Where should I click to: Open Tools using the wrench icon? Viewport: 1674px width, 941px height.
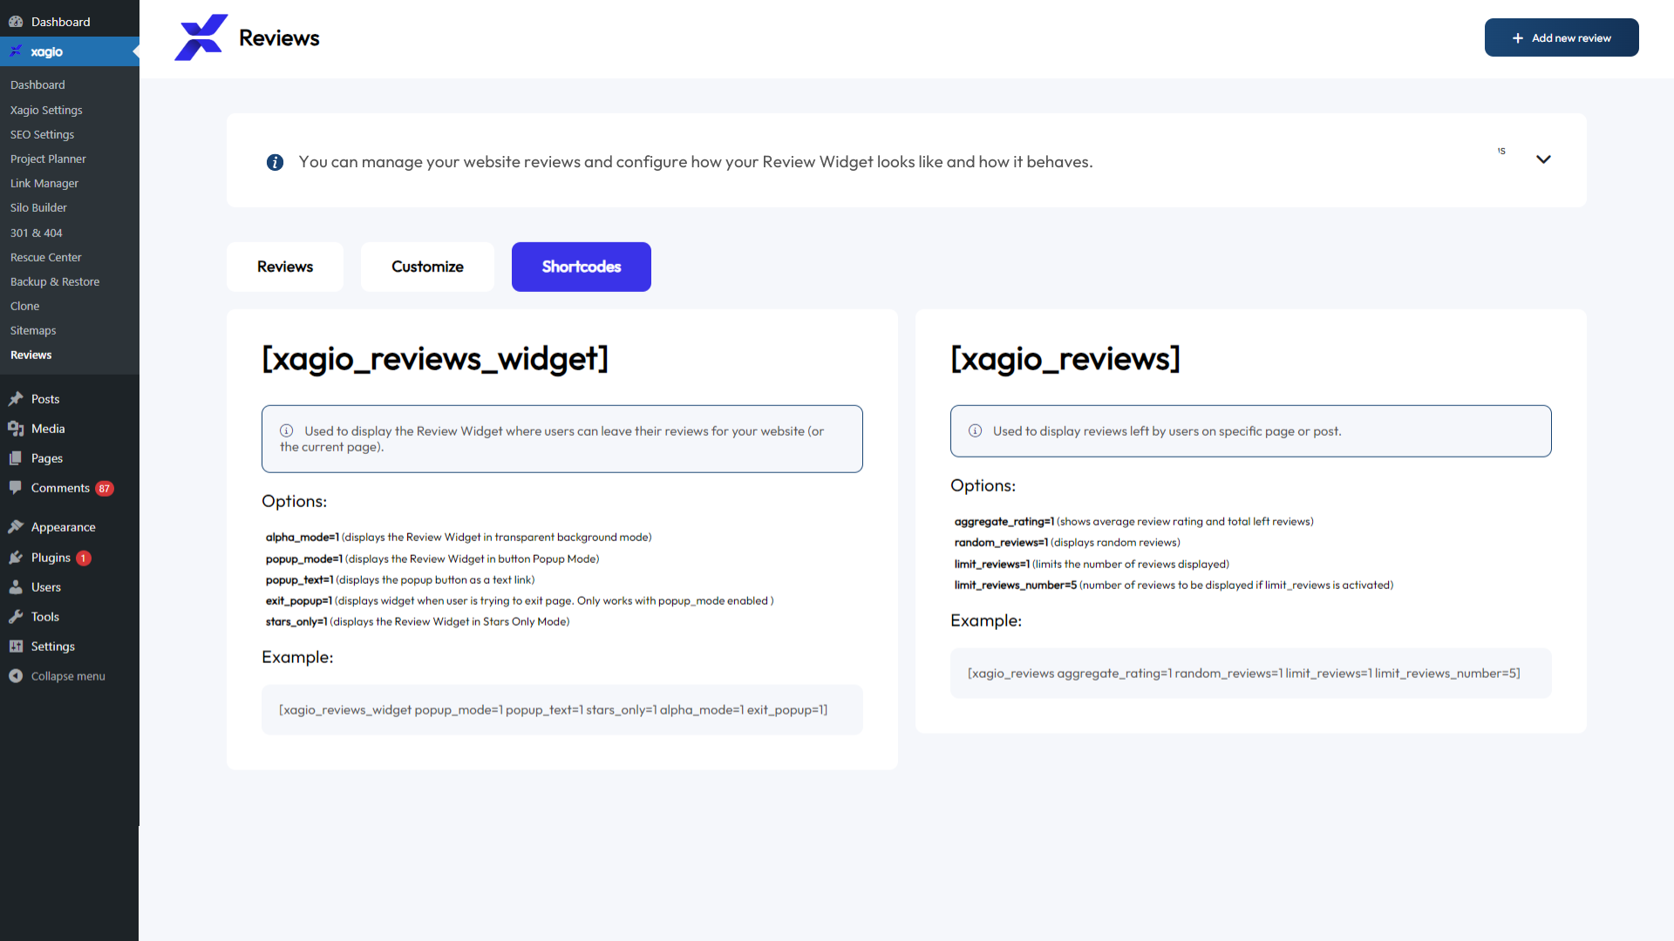16,616
